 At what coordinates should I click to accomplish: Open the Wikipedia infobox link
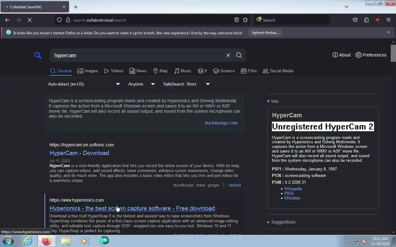tap(293, 189)
